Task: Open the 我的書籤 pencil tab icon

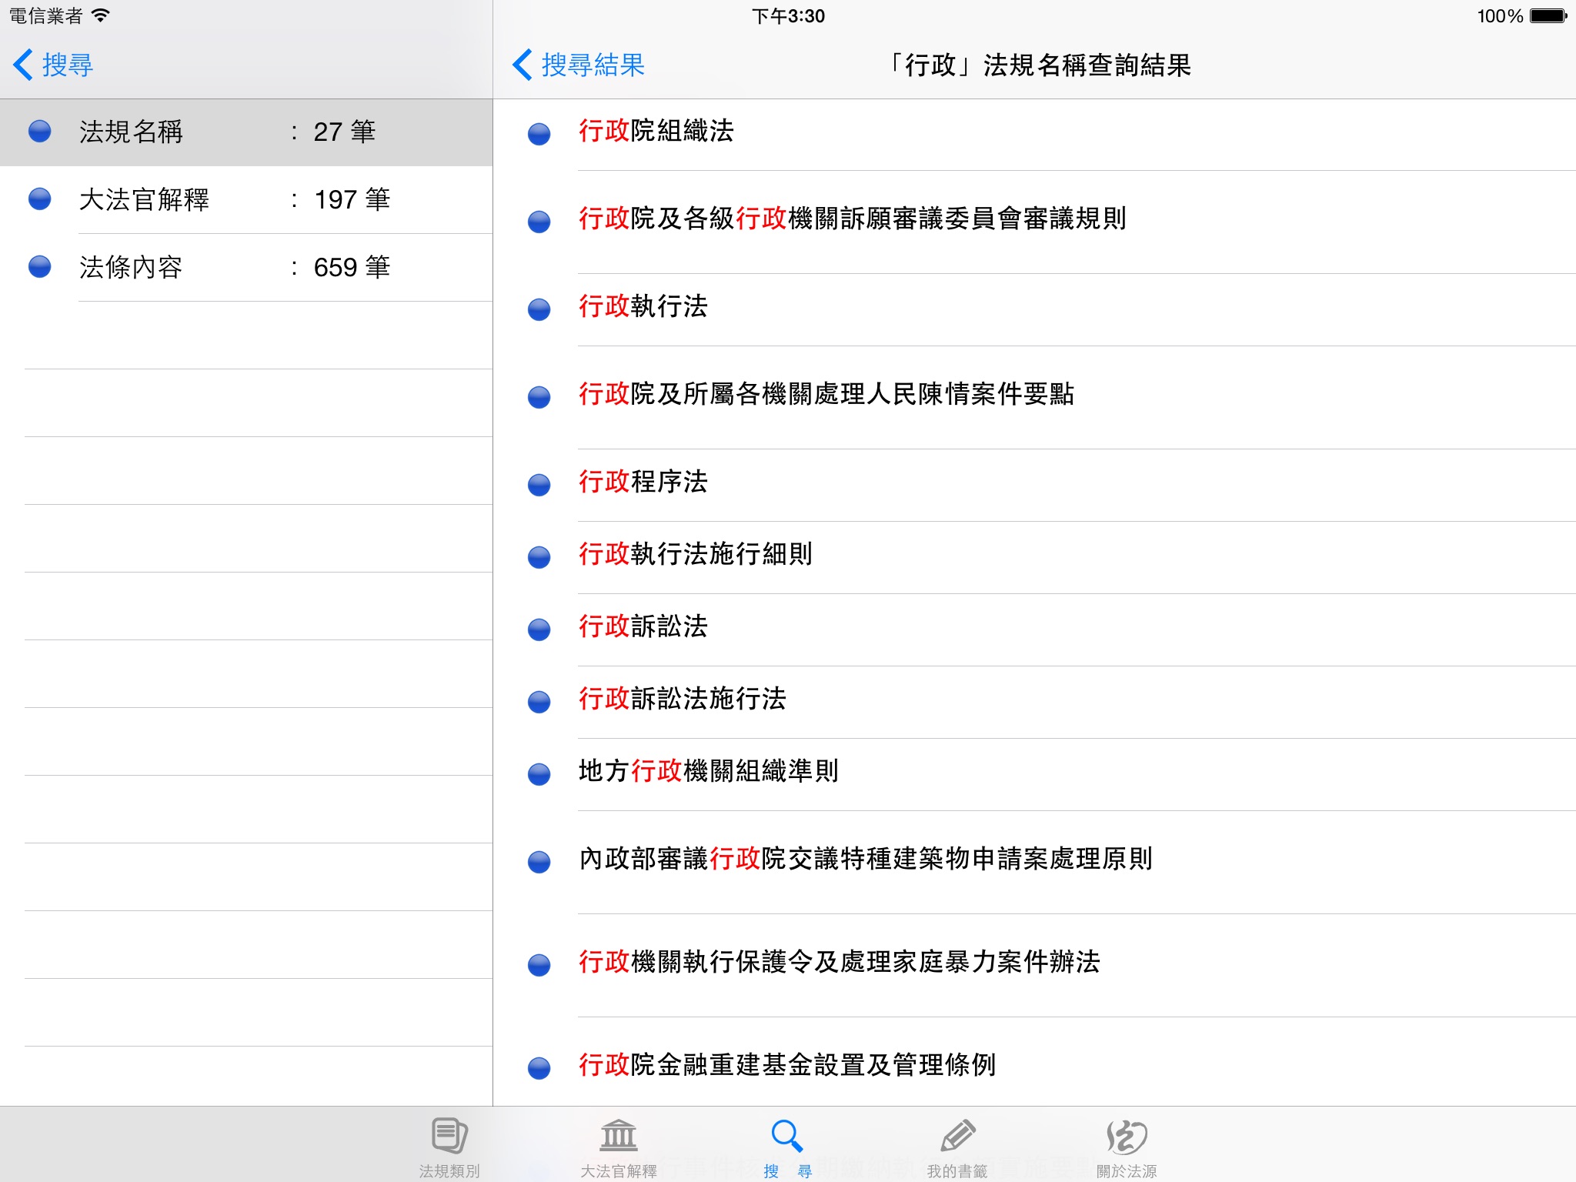Action: 957,1137
